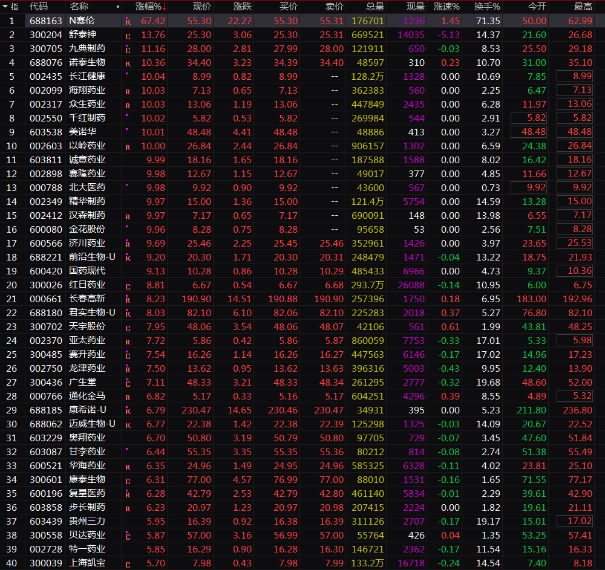Click the K marker icon on 君实生物-U row
Viewport: 605px width, 570px height.
click(128, 313)
